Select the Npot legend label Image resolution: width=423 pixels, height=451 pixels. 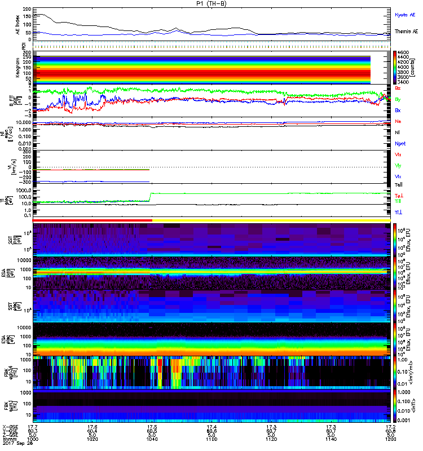click(399, 143)
